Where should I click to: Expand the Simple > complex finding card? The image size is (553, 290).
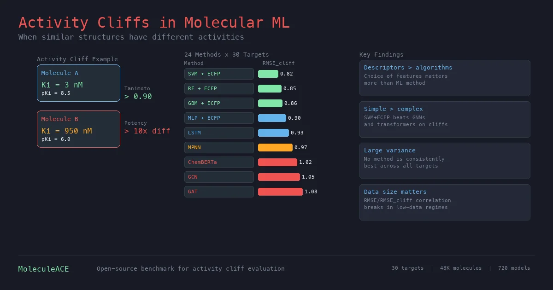[445, 120]
